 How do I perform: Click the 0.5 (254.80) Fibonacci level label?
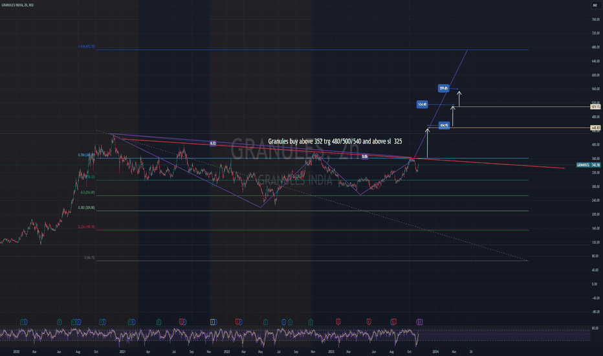pos(88,192)
